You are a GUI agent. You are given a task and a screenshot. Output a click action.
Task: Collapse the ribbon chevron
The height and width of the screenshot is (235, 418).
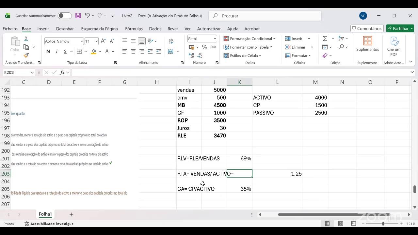[x=410, y=61]
